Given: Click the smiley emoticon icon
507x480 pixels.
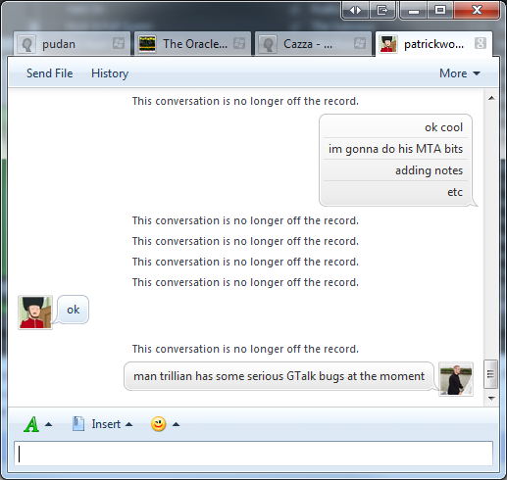Looking at the screenshot, I should [x=158, y=424].
